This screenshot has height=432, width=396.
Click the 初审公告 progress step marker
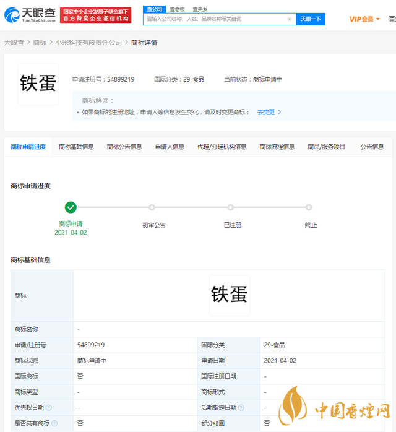(x=152, y=207)
